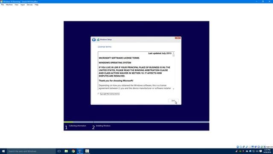Open Task View from the taskbar
Image resolution: width=273 pixels, height=154 pixels.
59,151
